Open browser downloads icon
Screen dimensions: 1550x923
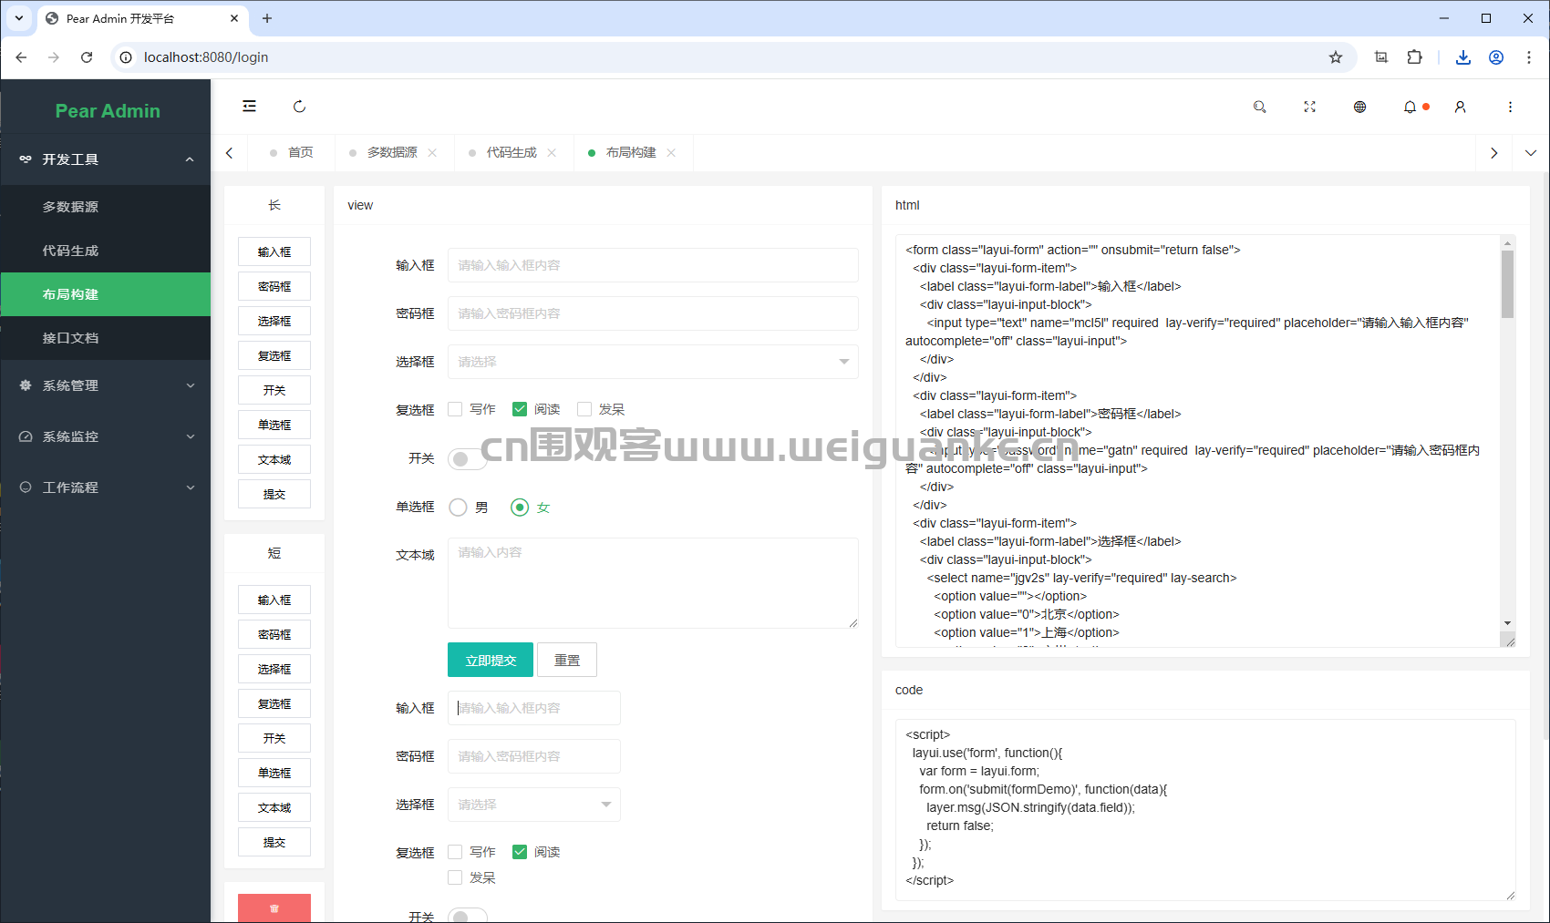[1463, 57]
